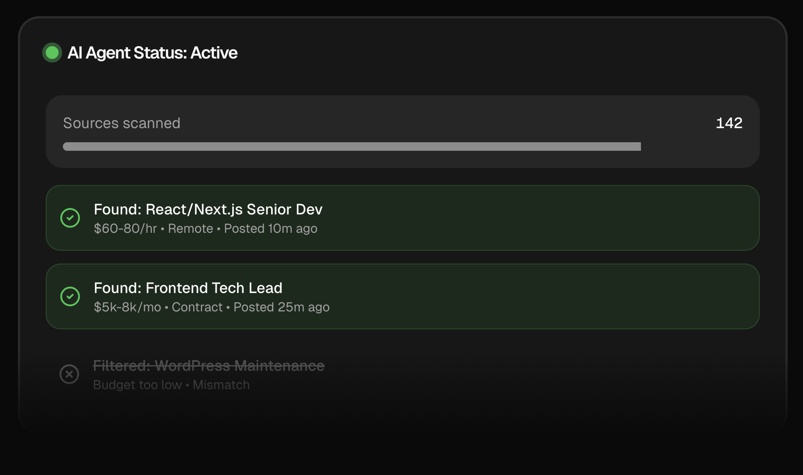
Task: Open the React/Next.js Senior Dev job title
Action: click(208, 209)
